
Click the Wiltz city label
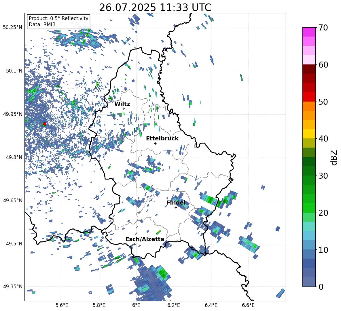click(122, 104)
